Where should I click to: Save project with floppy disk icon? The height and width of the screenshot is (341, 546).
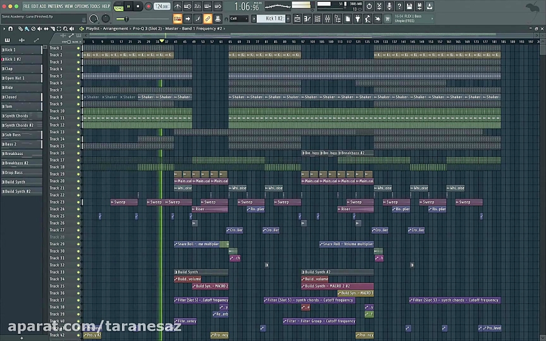[409, 6]
